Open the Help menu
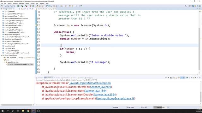 (47, 3)
